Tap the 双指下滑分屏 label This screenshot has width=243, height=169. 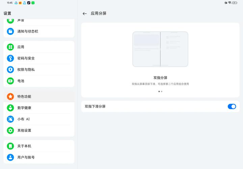click(x=95, y=106)
